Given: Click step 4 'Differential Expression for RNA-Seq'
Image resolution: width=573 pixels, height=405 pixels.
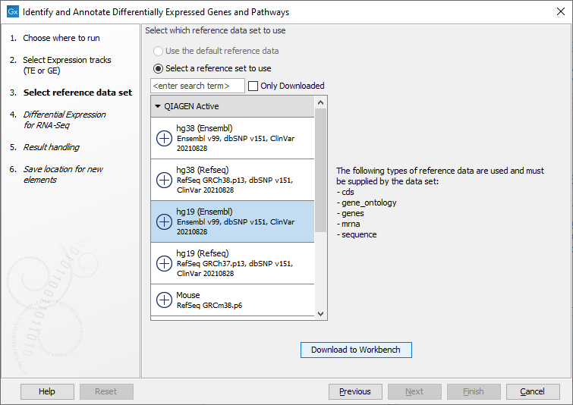Looking at the screenshot, I should tap(65, 120).
